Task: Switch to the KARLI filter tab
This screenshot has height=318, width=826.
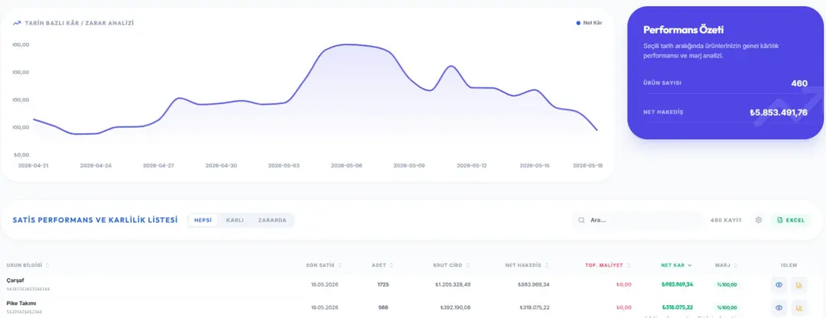Action: click(x=235, y=220)
